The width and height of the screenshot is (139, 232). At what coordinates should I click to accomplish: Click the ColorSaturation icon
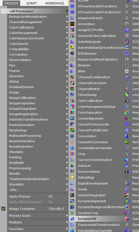[72, 113]
